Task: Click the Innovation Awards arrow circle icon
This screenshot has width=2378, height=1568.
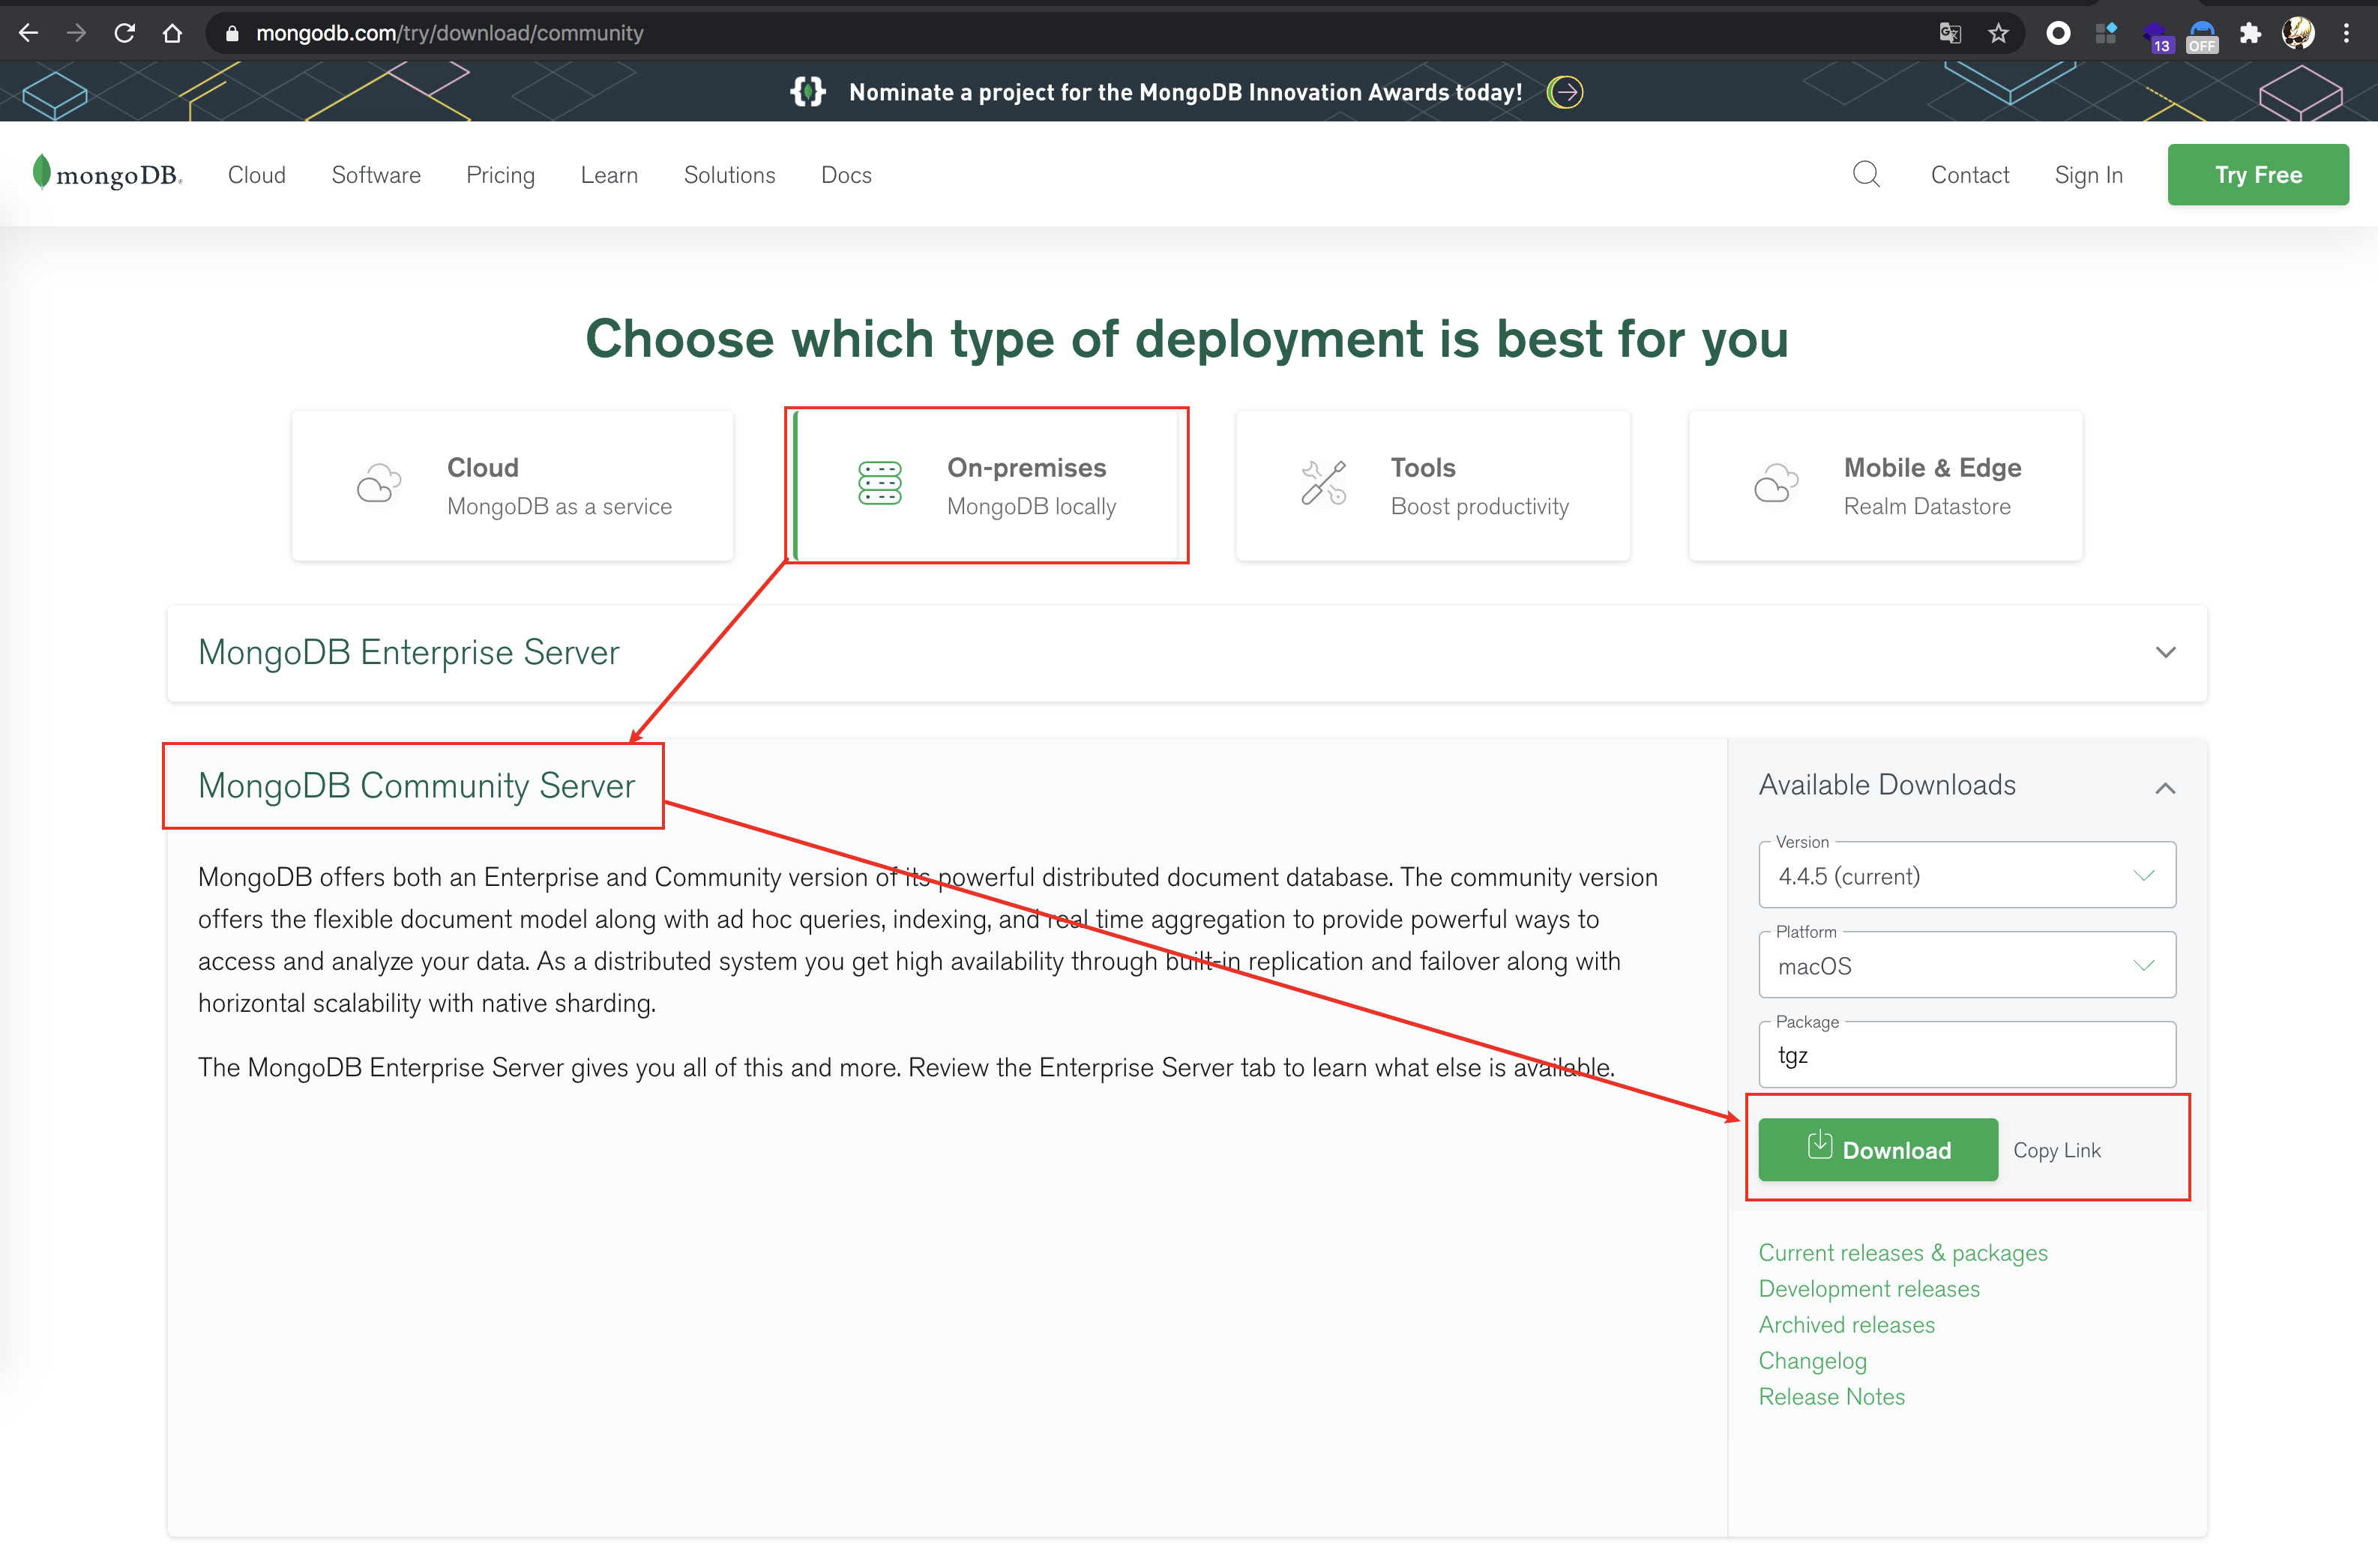Action: click(x=1565, y=92)
